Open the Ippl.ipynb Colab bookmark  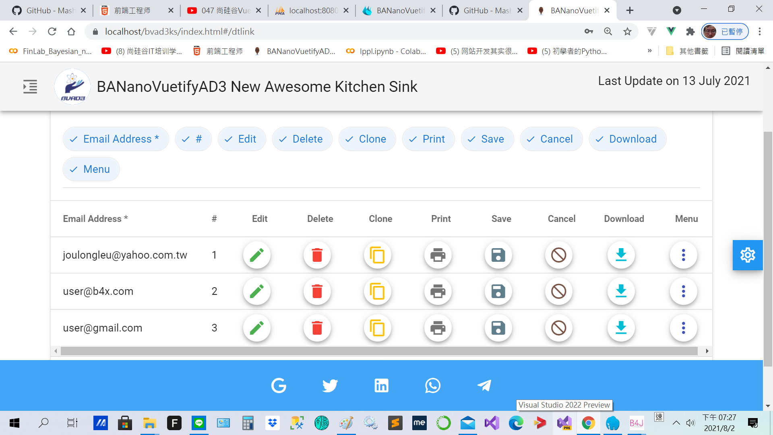pyautogui.click(x=386, y=51)
